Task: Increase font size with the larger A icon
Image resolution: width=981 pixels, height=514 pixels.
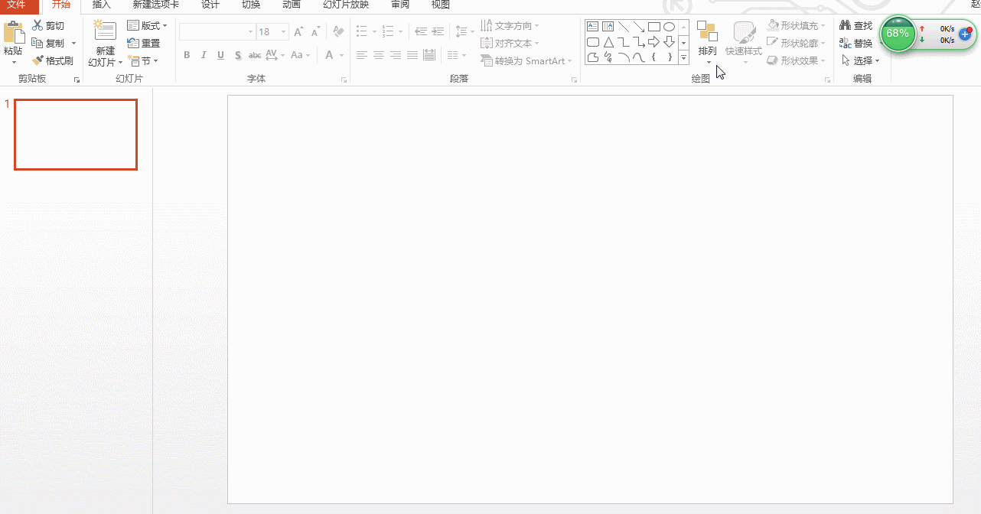Action: click(298, 32)
